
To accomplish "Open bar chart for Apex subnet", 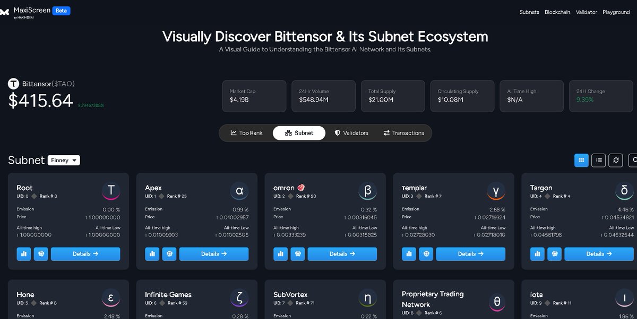I will coord(152,254).
